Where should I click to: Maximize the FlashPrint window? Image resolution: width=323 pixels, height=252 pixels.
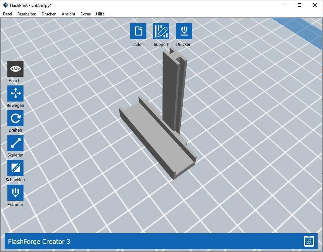299,5
